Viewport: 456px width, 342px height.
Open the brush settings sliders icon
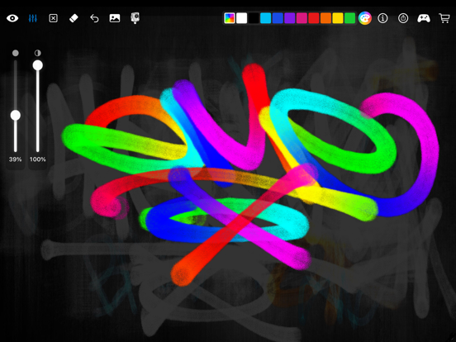pyautogui.click(x=33, y=18)
